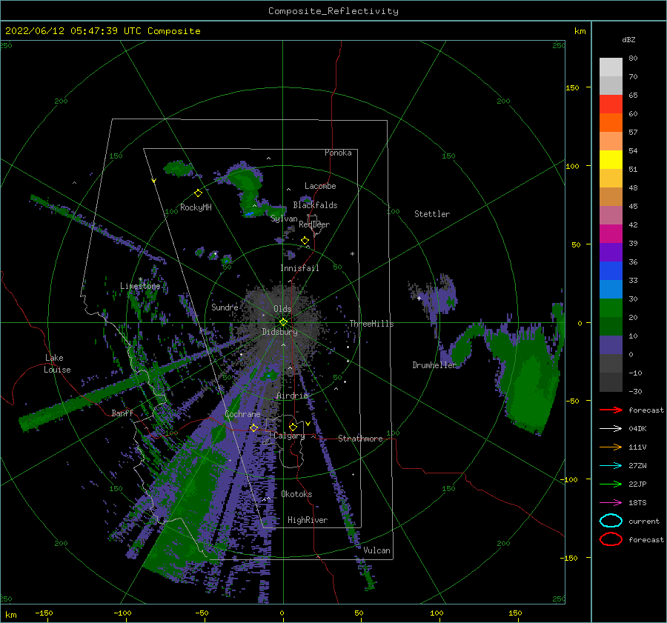Select the red 65 dBZ color swatch

[611, 104]
